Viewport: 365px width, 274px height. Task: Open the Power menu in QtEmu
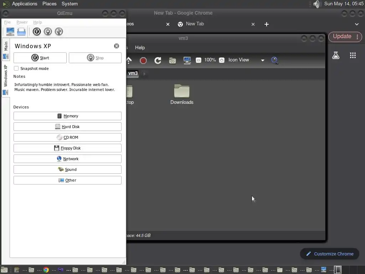(x=22, y=22)
